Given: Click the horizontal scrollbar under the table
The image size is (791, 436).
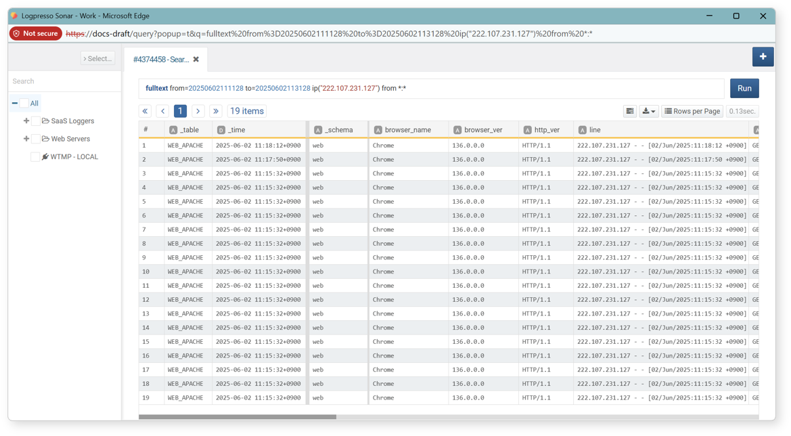Looking at the screenshot, I should point(238,417).
